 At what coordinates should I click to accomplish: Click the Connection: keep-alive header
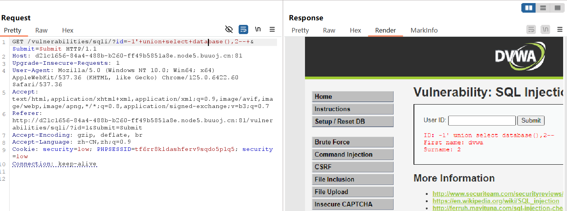54,164
